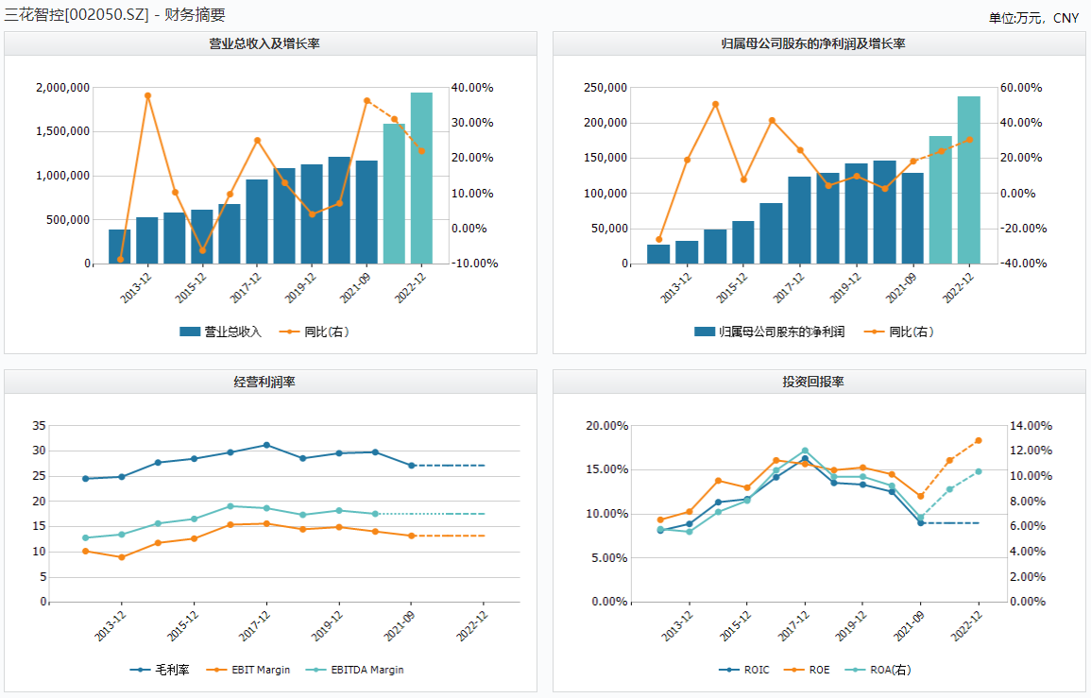Click the 单位:万元, CNY label
Screen dimensions: 1091x698
[1033, 18]
